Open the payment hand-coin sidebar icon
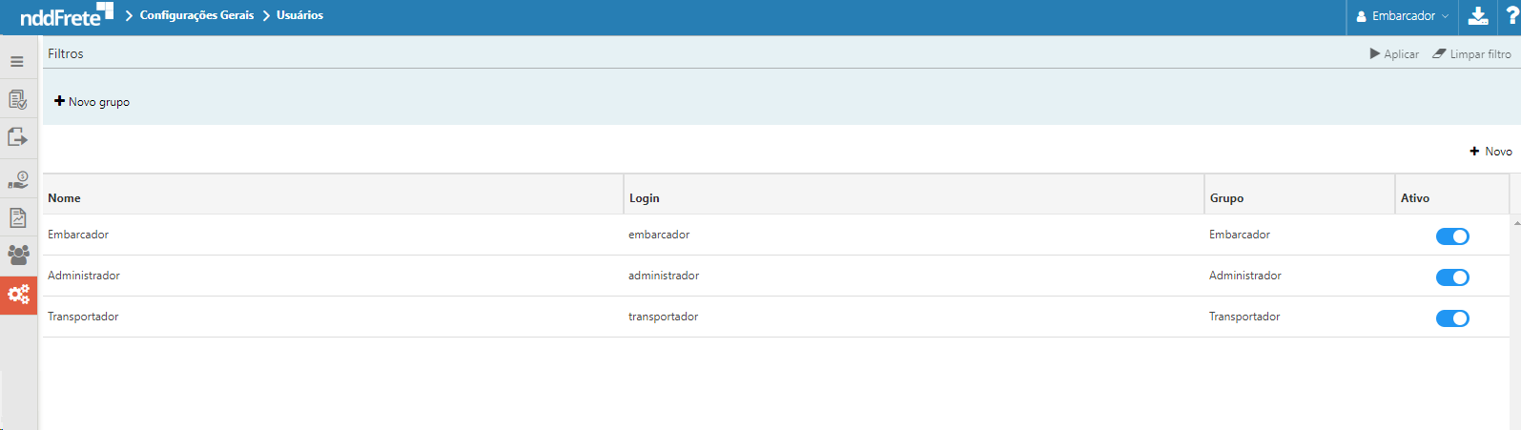 pos(18,179)
